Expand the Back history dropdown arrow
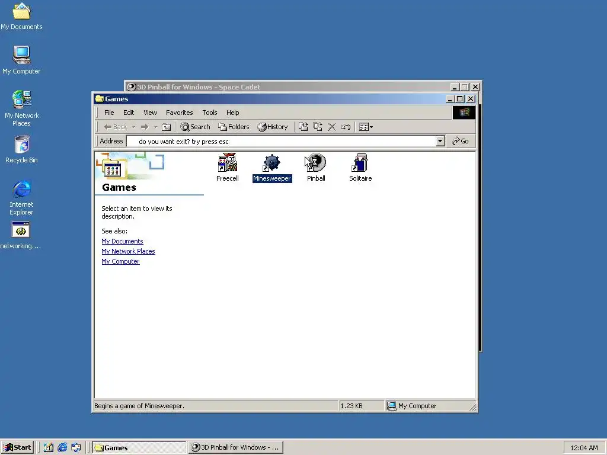This screenshot has width=607, height=455. click(x=133, y=127)
